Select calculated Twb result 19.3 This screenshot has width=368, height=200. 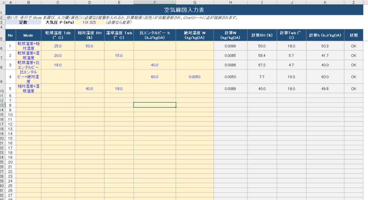point(291,77)
